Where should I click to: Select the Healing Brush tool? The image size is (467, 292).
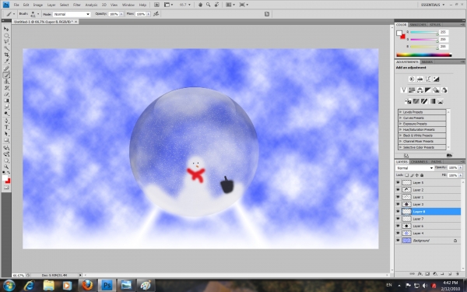pyautogui.click(x=6, y=69)
